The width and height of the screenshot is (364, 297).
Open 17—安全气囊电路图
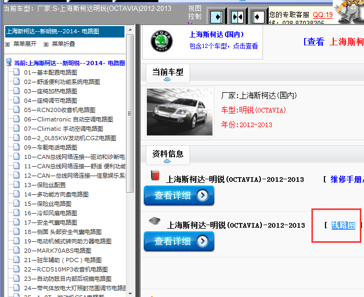[x=51, y=222]
